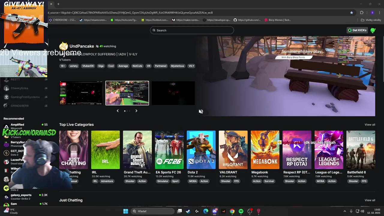Click the Kick search field

[x=192, y=30]
